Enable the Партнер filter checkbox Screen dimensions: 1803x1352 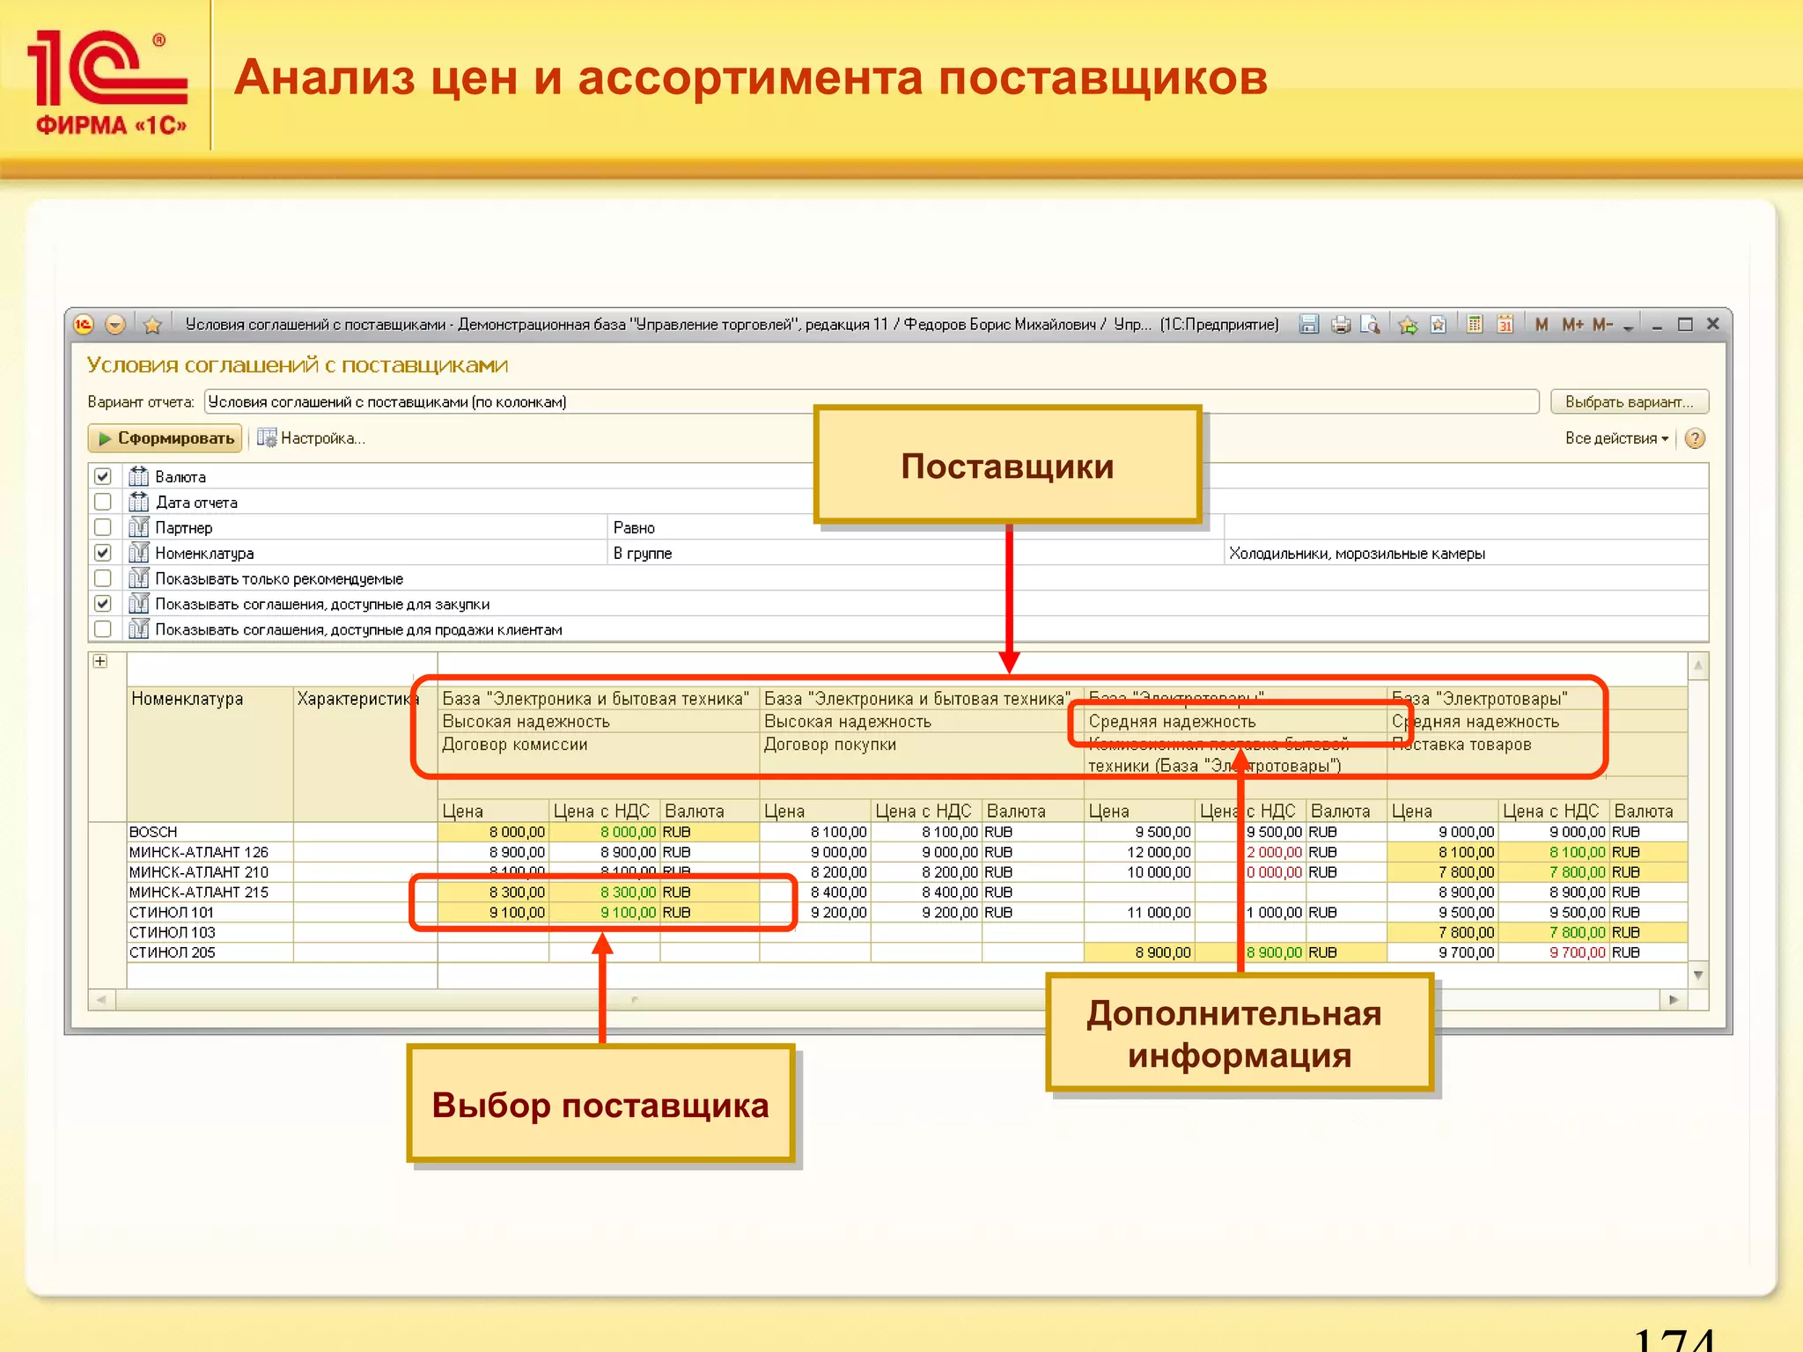coord(103,527)
